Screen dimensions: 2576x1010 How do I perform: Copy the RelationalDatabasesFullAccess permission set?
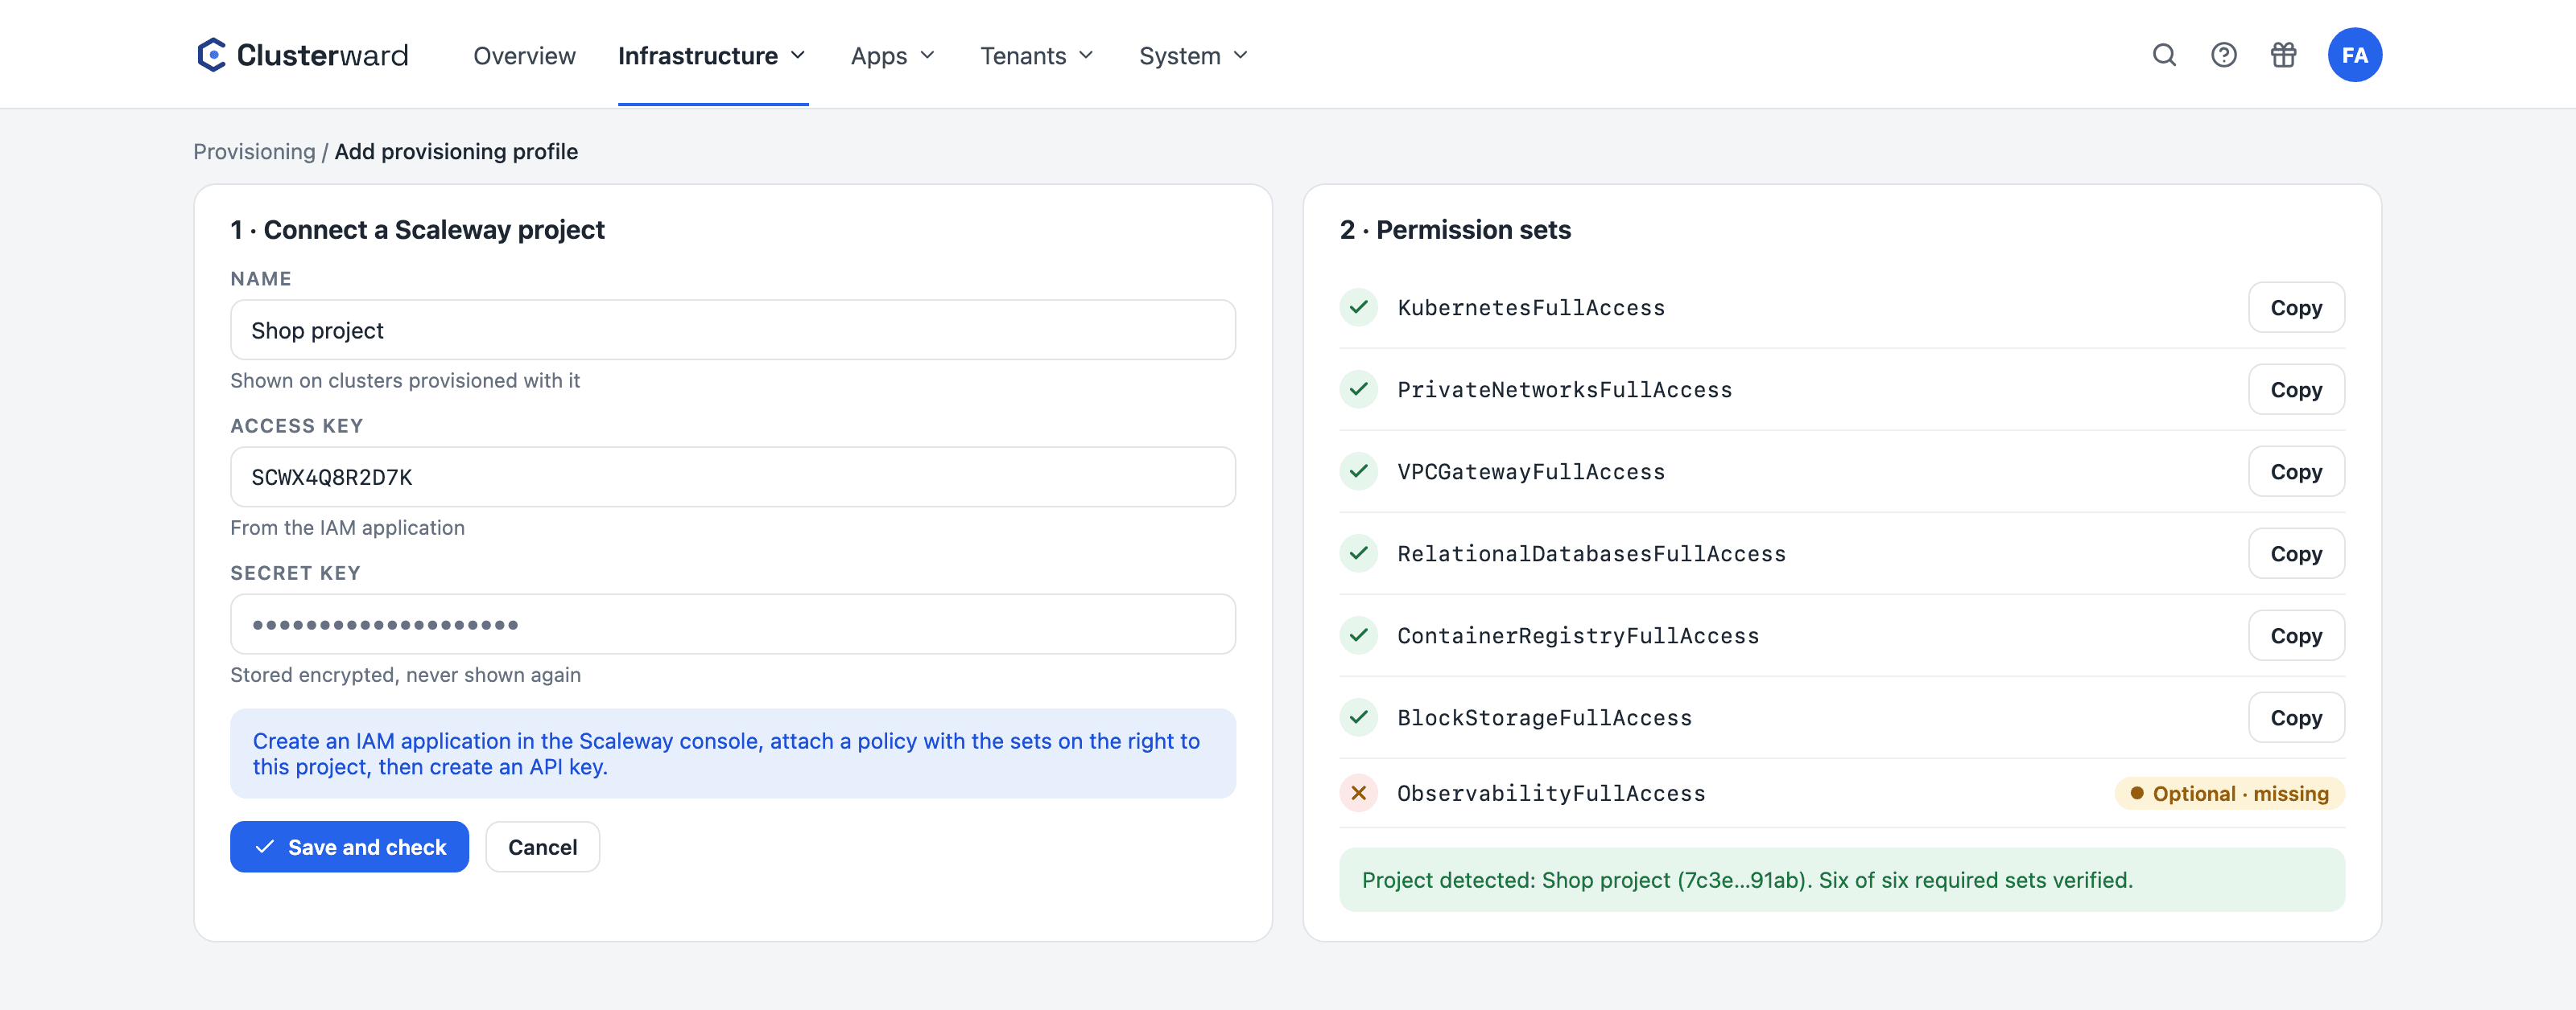2296,552
